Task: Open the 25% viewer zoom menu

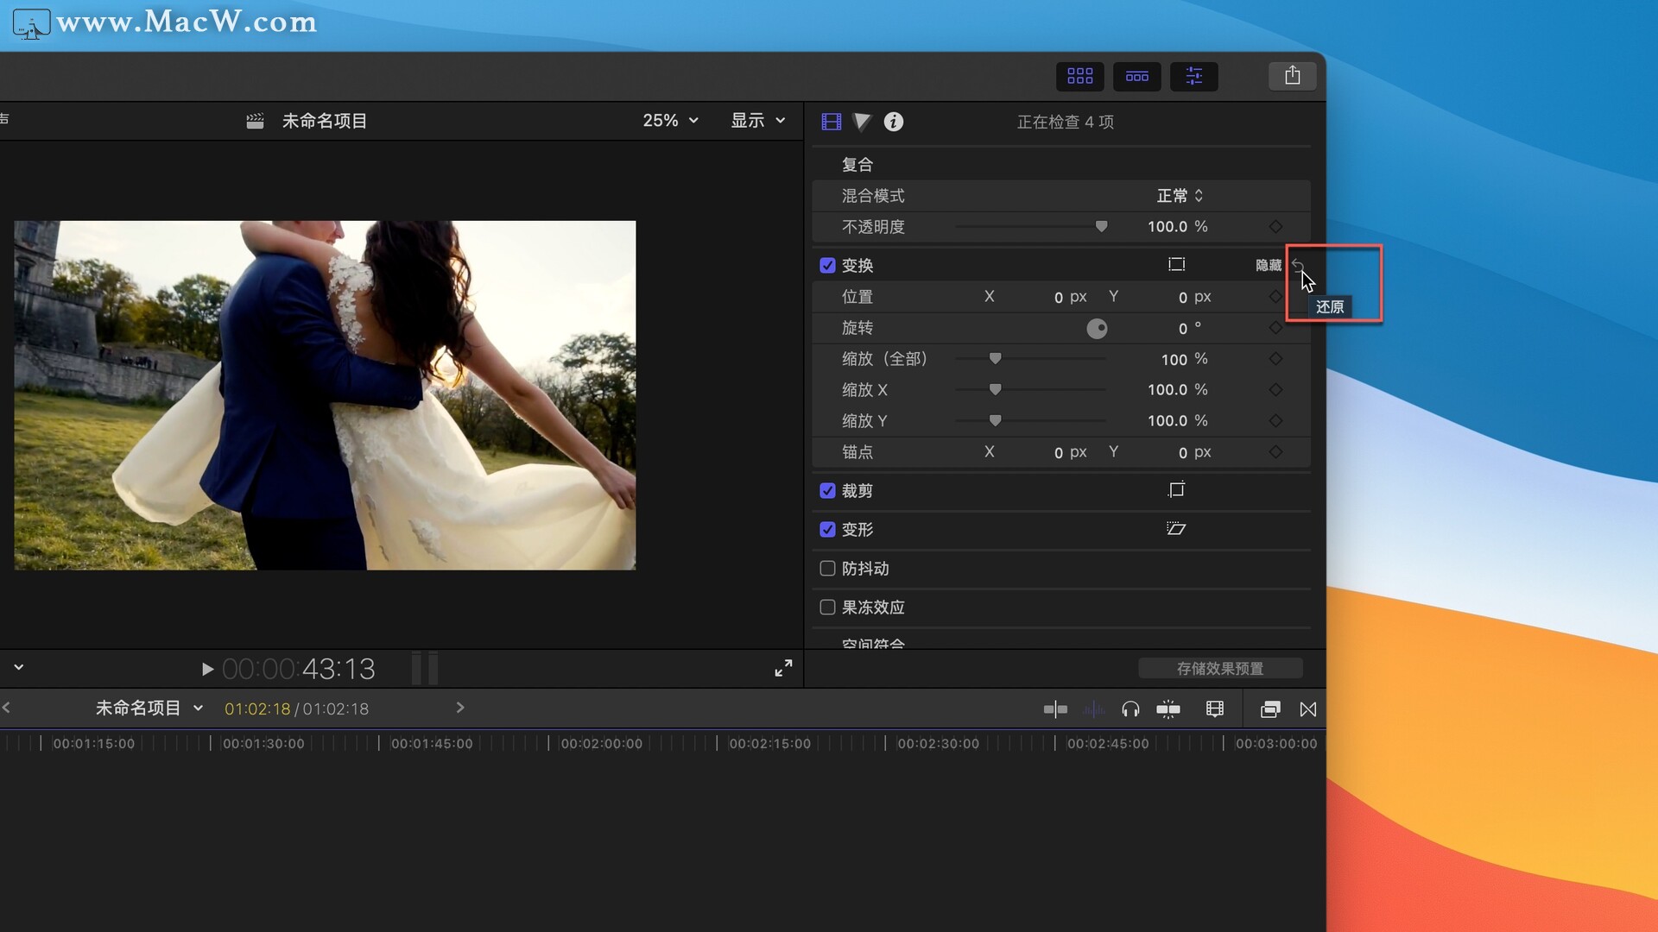Action: (x=670, y=121)
